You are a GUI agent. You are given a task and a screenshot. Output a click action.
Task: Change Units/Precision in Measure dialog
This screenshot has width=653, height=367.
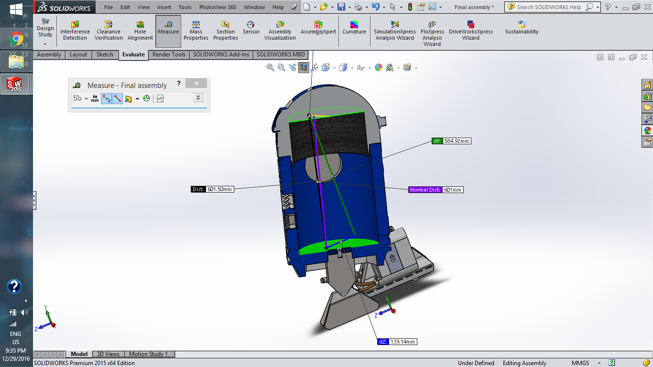[95, 98]
